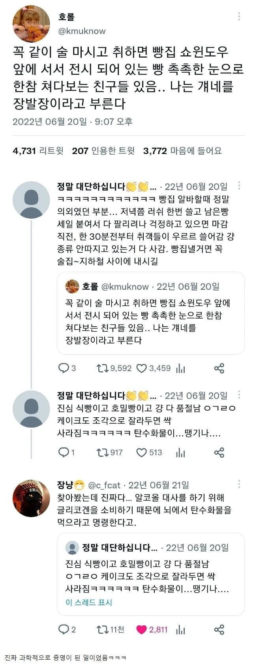View the 4,731 리트윗 list
The width and height of the screenshot is (255, 668).
tap(38, 150)
